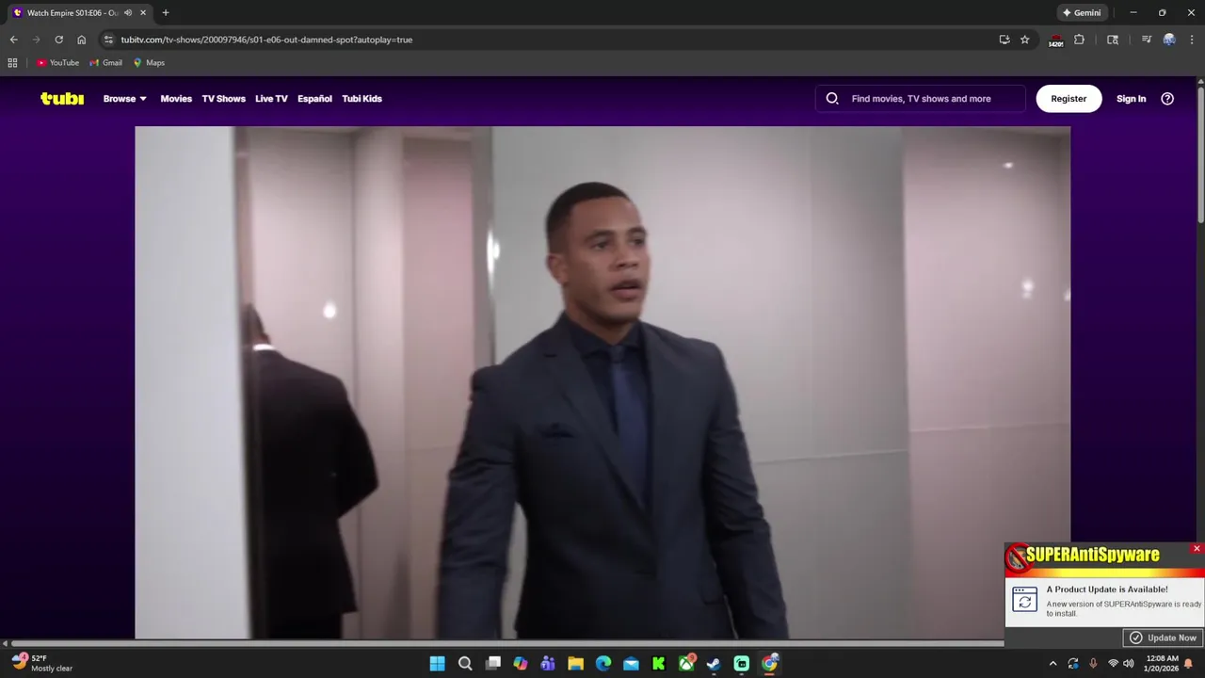Open the Gemini button in Chrome
Screen dimensions: 1205x678
click(1081, 13)
